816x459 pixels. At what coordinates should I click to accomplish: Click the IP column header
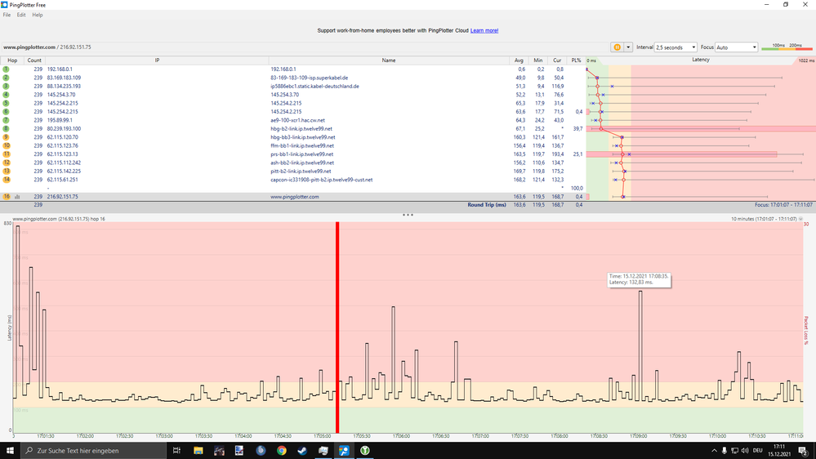click(x=157, y=60)
